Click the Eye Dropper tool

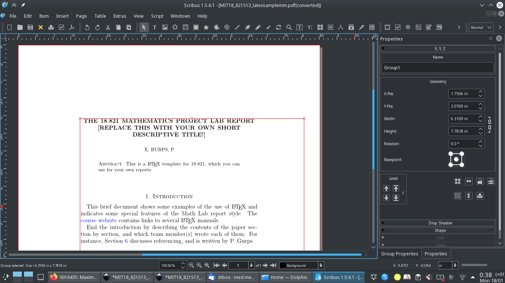coord(362,27)
